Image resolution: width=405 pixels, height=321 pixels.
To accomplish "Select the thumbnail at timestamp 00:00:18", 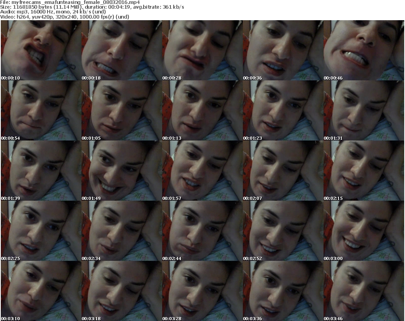I will coord(122,50).
